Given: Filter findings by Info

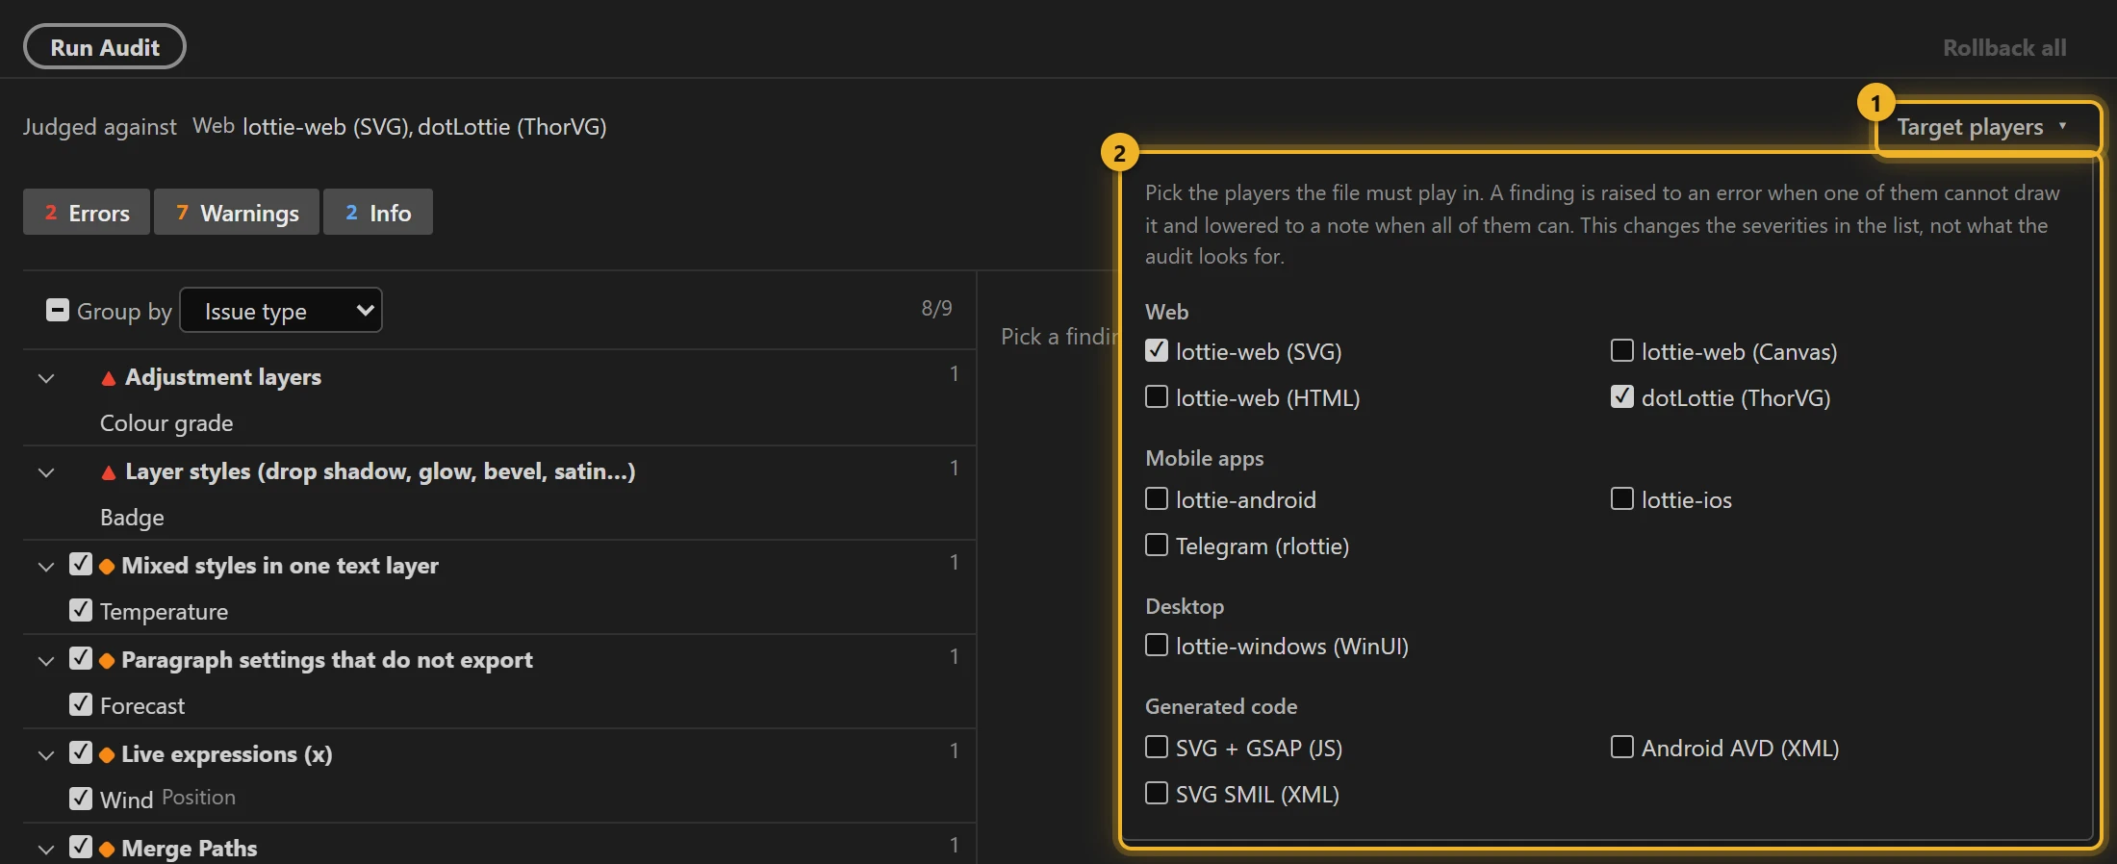Looking at the screenshot, I should [x=378, y=213].
